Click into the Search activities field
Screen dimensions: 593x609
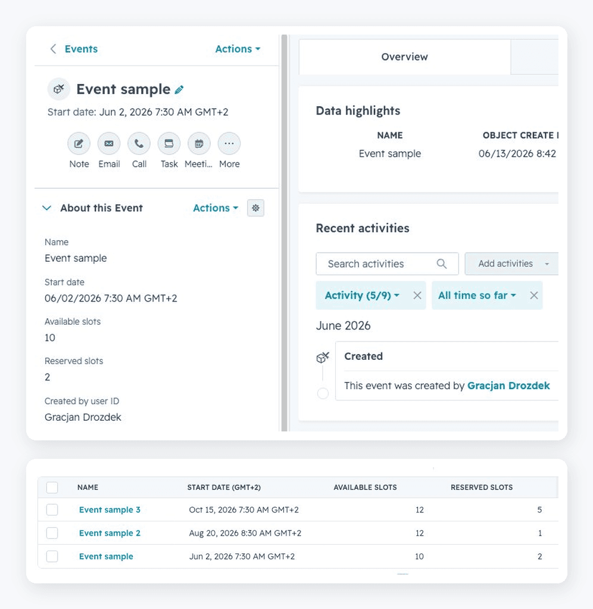pyautogui.click(x=387, y=264)
